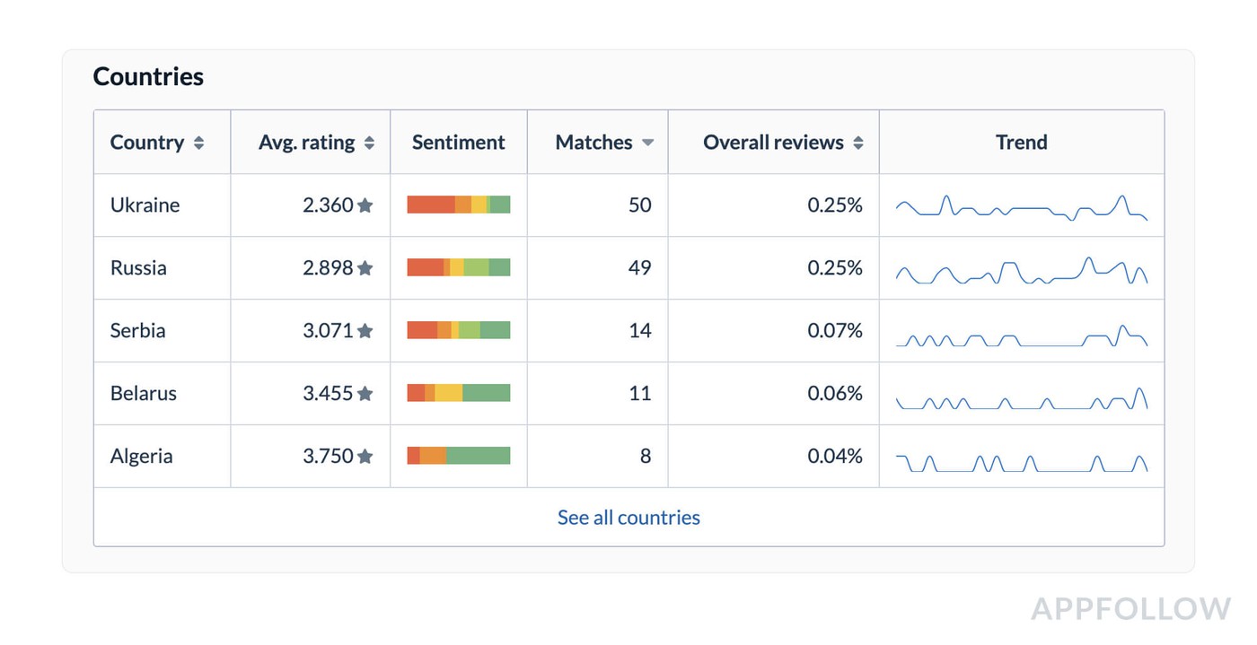
Task: Select the Russia country name
Action: pos(138,268)
